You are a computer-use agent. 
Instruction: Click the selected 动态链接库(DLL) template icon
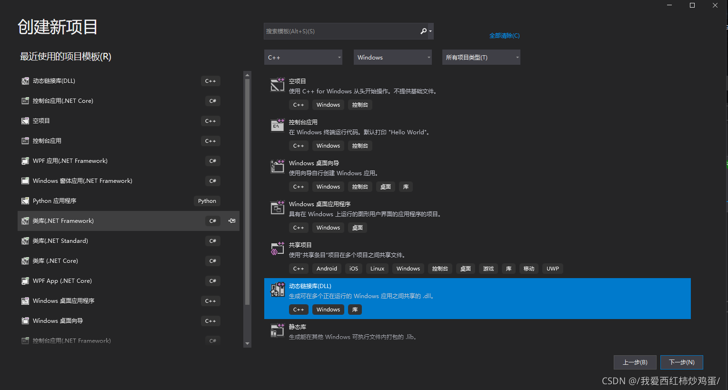click(x=278, y=289)
